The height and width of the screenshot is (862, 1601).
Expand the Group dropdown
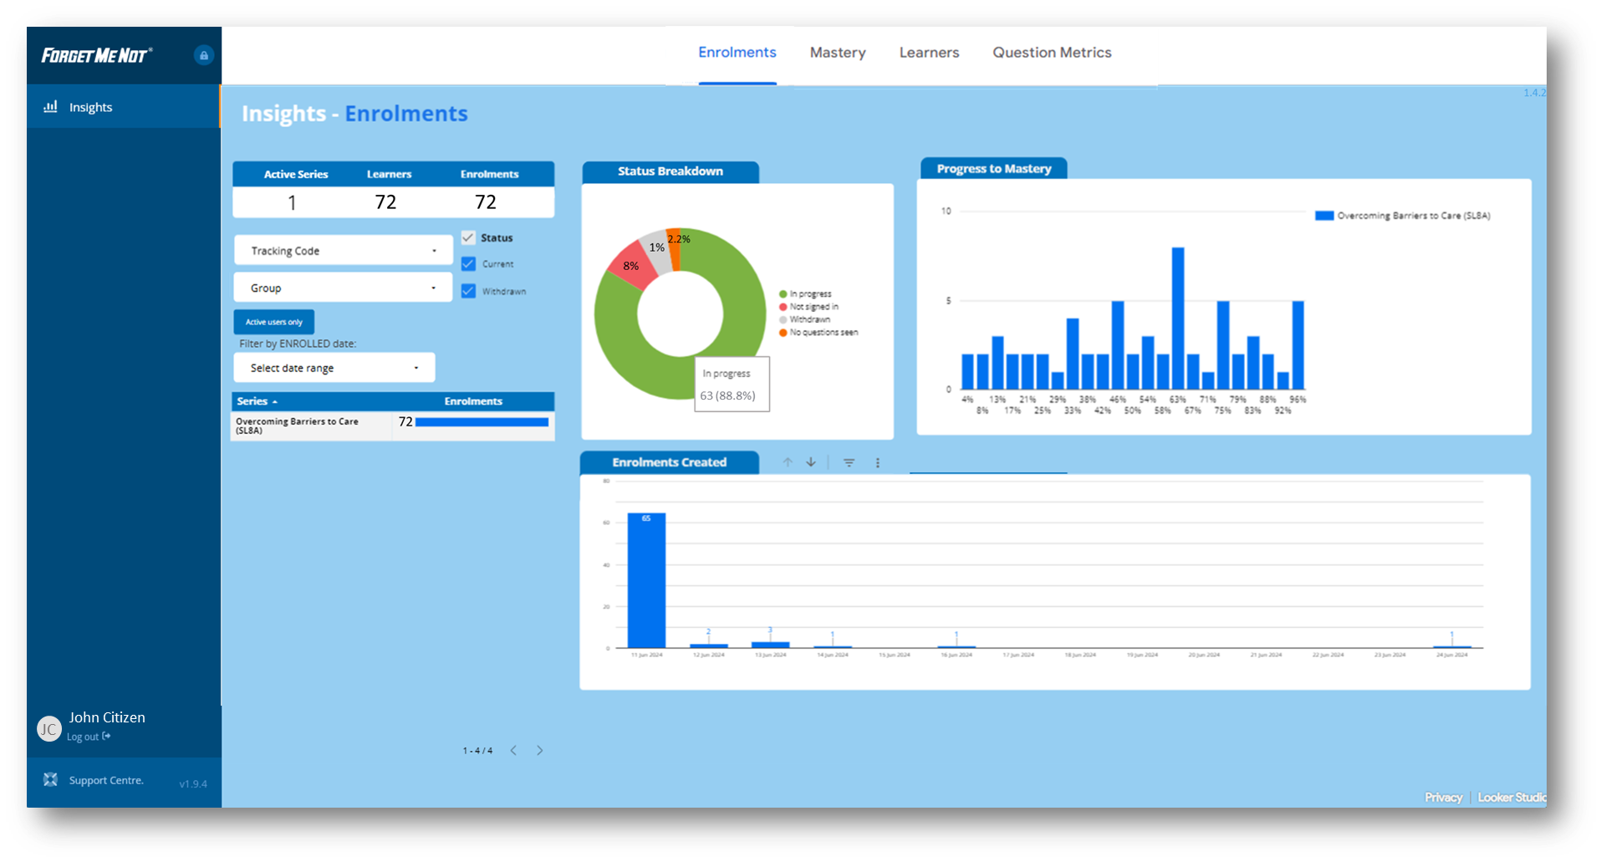click(343, 288)
